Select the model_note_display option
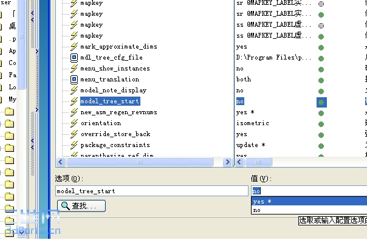The height and width of the screenshot is (240, 367). pyautogui.click(x=113, y=91)
